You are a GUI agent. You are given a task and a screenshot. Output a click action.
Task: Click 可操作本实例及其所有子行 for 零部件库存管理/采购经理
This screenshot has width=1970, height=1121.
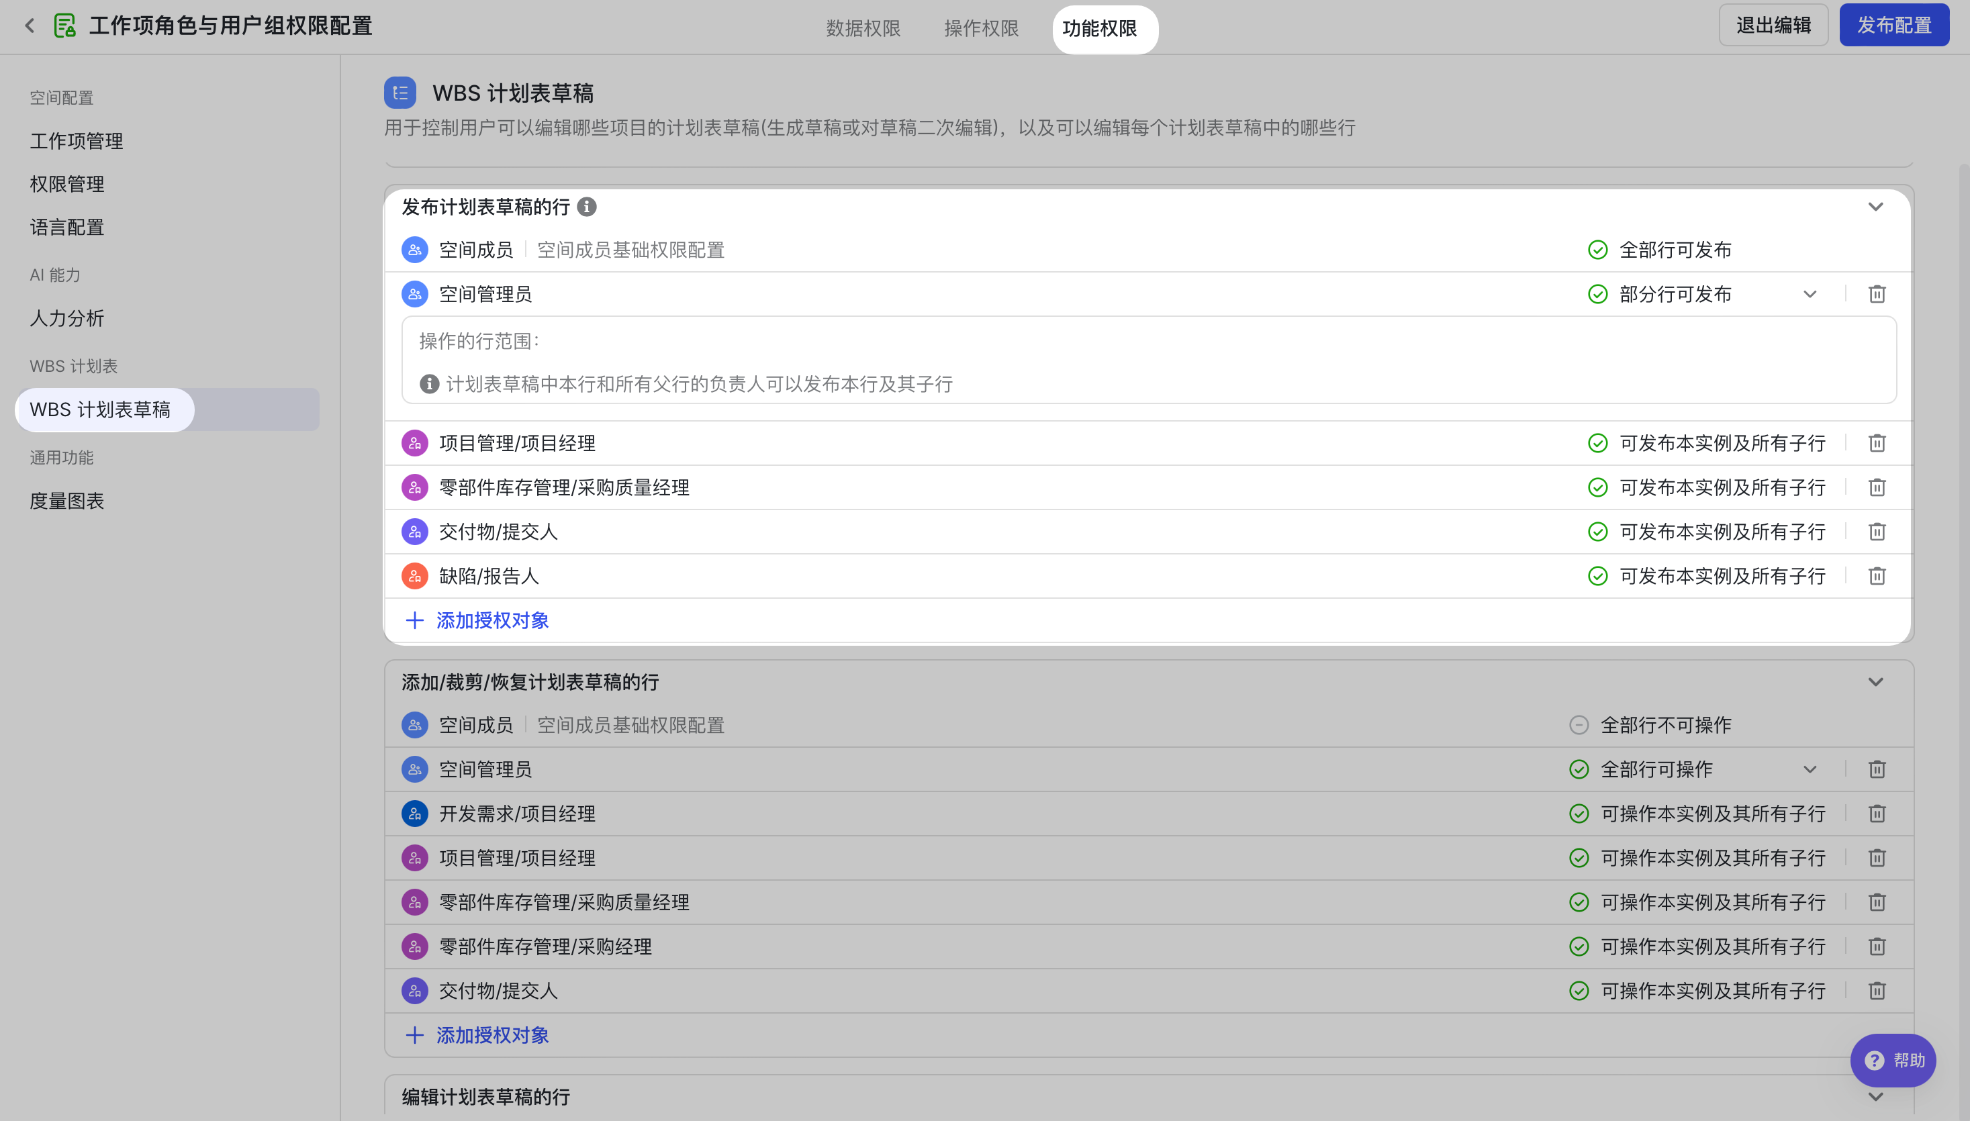[x=1714, y=946]
